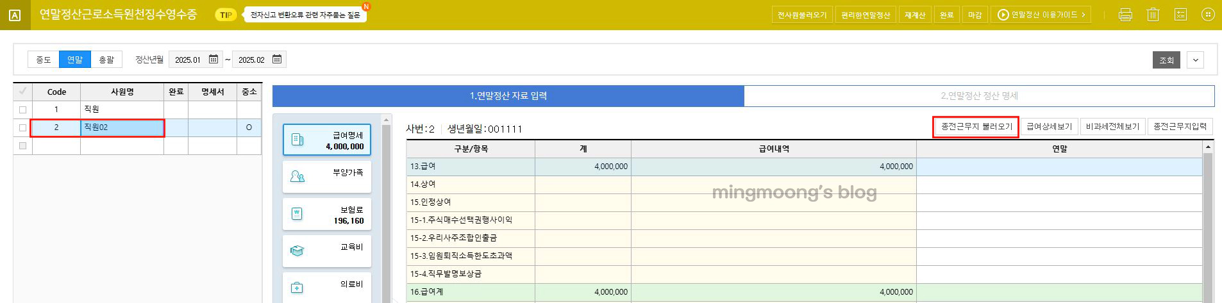Open the 보험료 196,160 side card
This screenshot has height=303, width=1222.
[327, 213]
